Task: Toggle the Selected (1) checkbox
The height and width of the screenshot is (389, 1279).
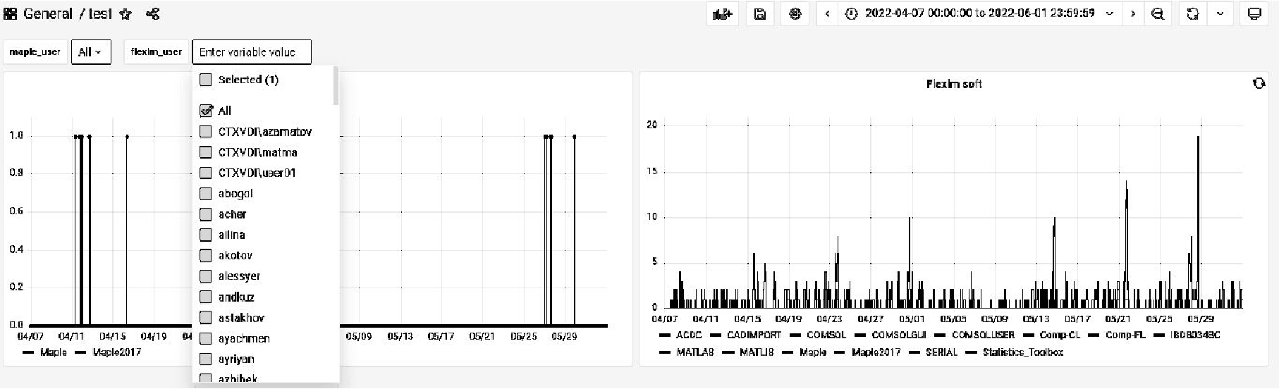Action: pyautogui.click(x=206, y=80)
